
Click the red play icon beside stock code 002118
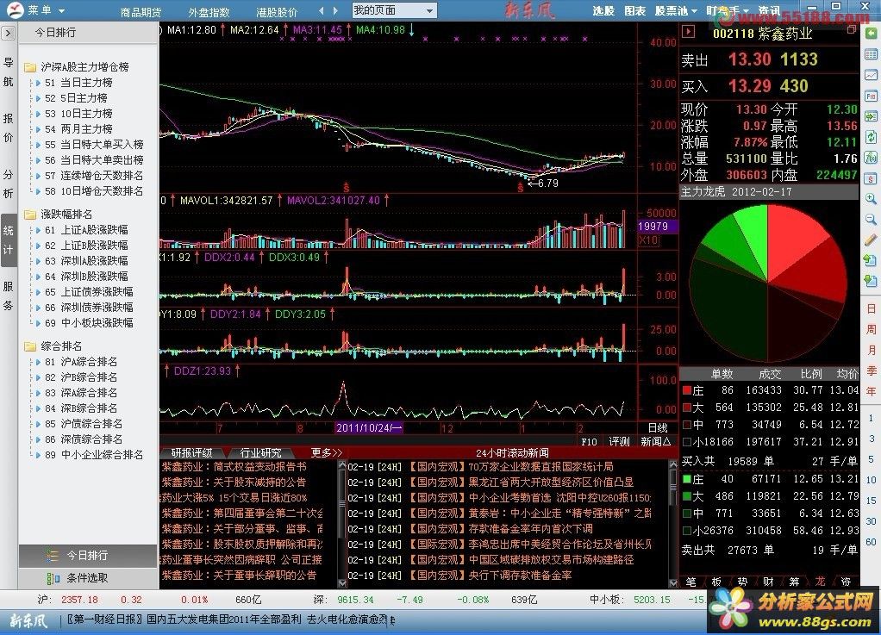click(688, 32)
